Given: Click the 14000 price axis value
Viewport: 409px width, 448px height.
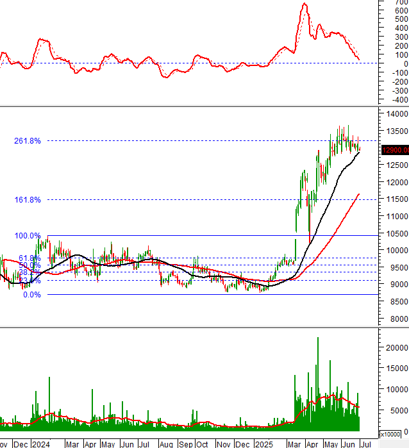Looking at the screenshot, I should [397, 114].
